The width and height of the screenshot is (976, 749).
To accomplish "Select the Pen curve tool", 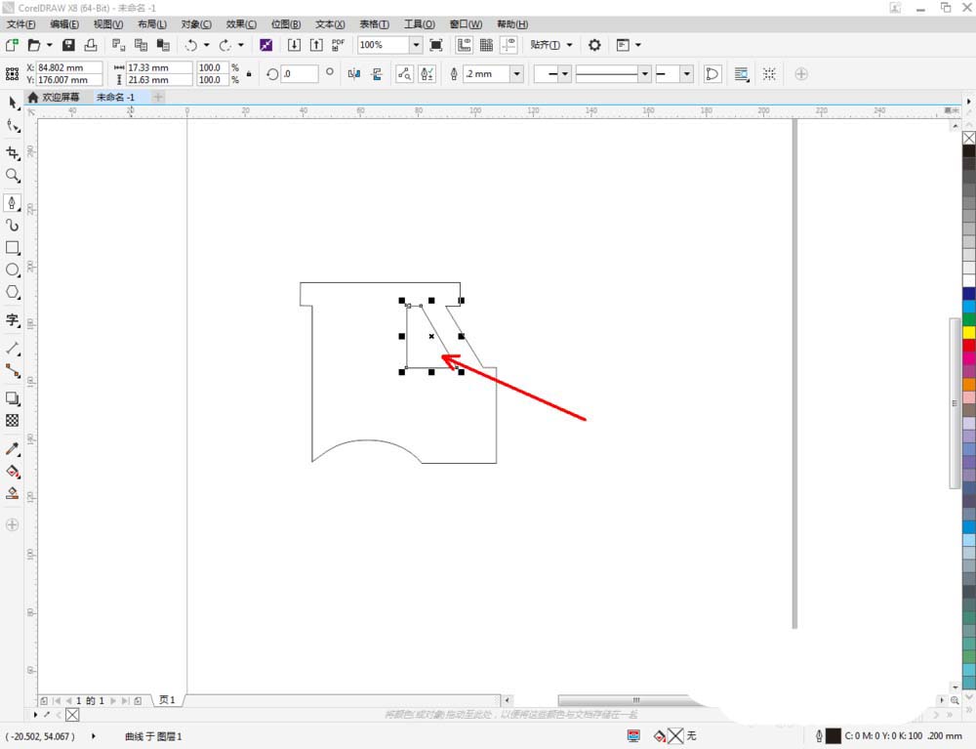I will [x=13, y=203].
